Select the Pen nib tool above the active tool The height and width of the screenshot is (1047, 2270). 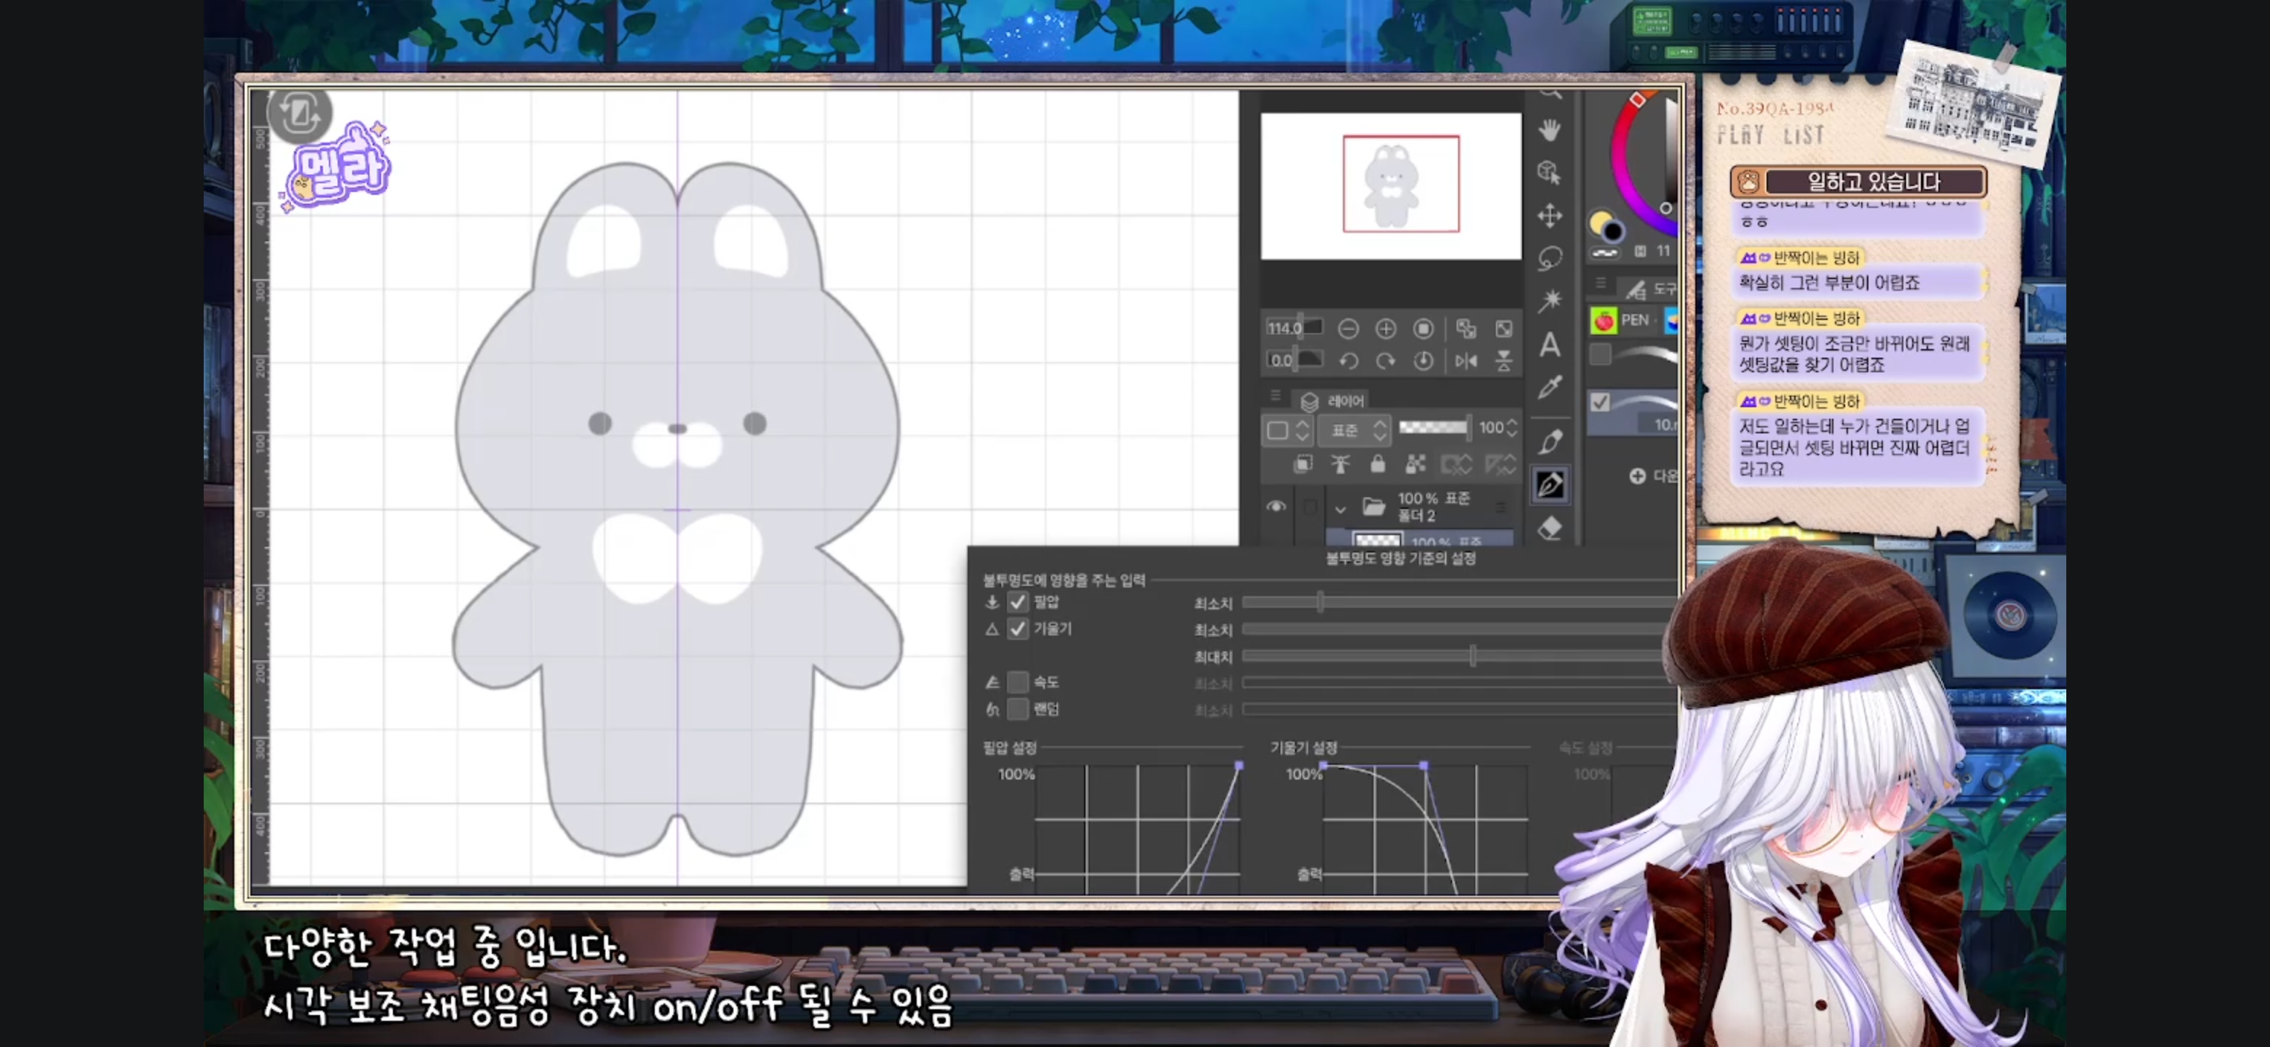(x=1549, y=441)
